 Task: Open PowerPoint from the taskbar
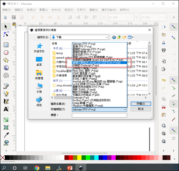click(70, 168)
